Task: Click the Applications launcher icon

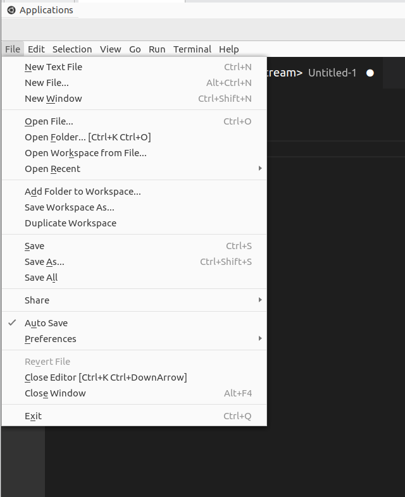Action: point(11,10)
